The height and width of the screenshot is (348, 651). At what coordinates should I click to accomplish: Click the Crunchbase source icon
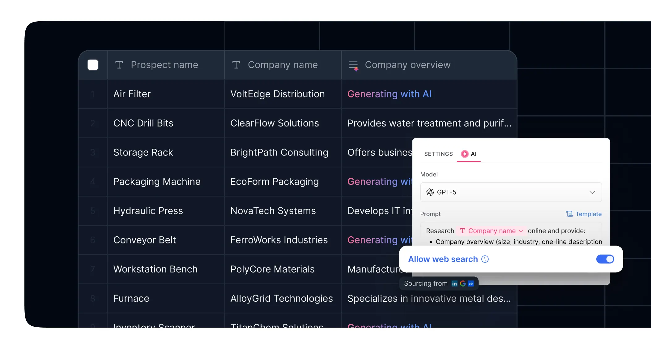[471, 284]
